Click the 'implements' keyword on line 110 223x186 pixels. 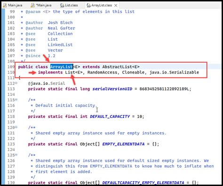pos(50,72)
